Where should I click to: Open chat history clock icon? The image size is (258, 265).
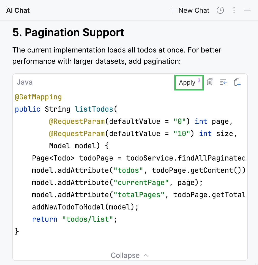coord(220,10)
